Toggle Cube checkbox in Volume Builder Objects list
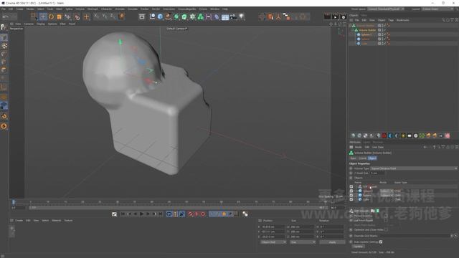 pyautogui.click(x=351, y=199)
